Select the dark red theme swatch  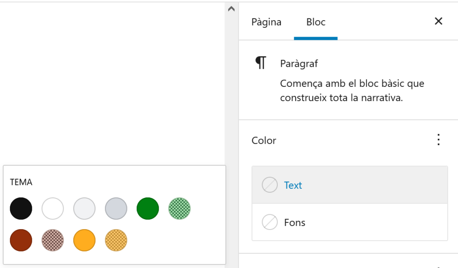(21, 240)
